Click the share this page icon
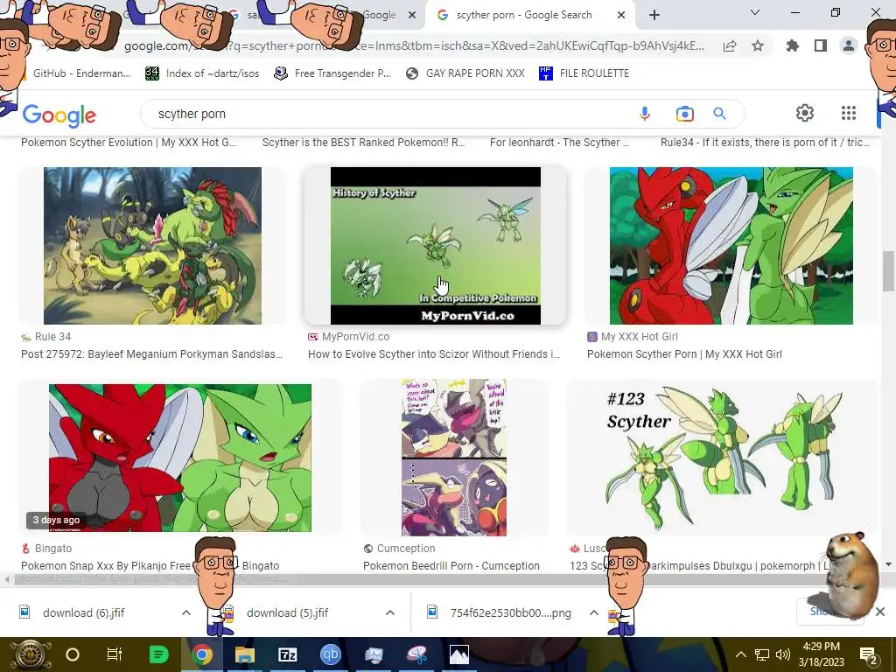This screenshot has width=896, height=672. (730, 46)
